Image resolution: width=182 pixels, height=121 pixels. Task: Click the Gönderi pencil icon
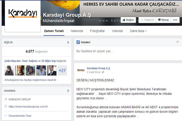(x=78, y=42)
